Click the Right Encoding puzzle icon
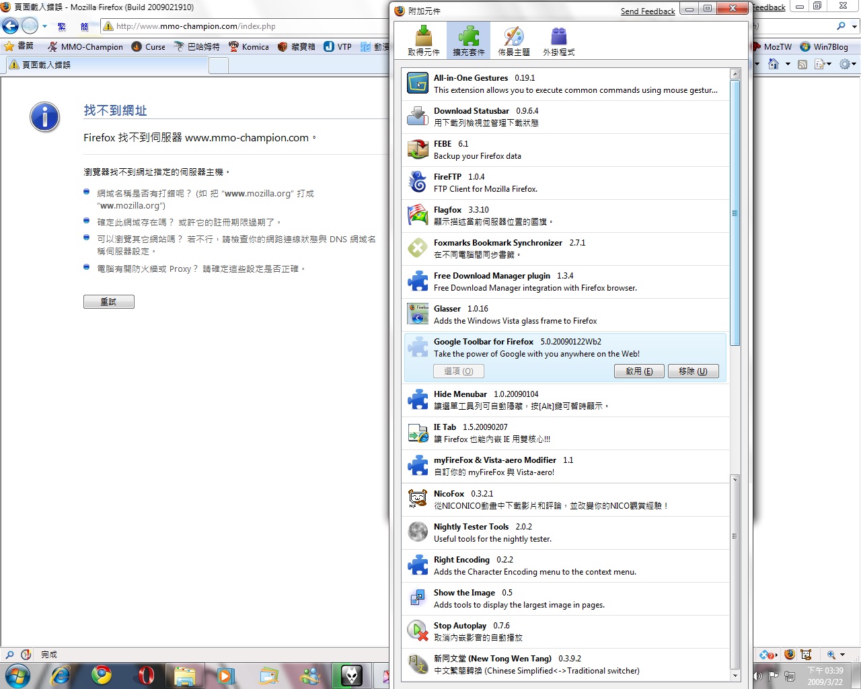Screen dimensions: 861x689 418,565
